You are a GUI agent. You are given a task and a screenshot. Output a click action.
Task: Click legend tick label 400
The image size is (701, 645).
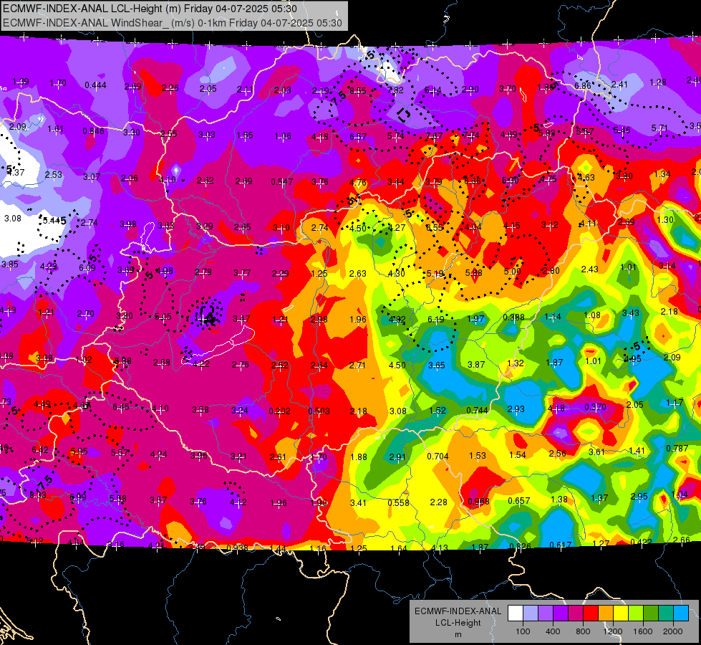[553, 631]
